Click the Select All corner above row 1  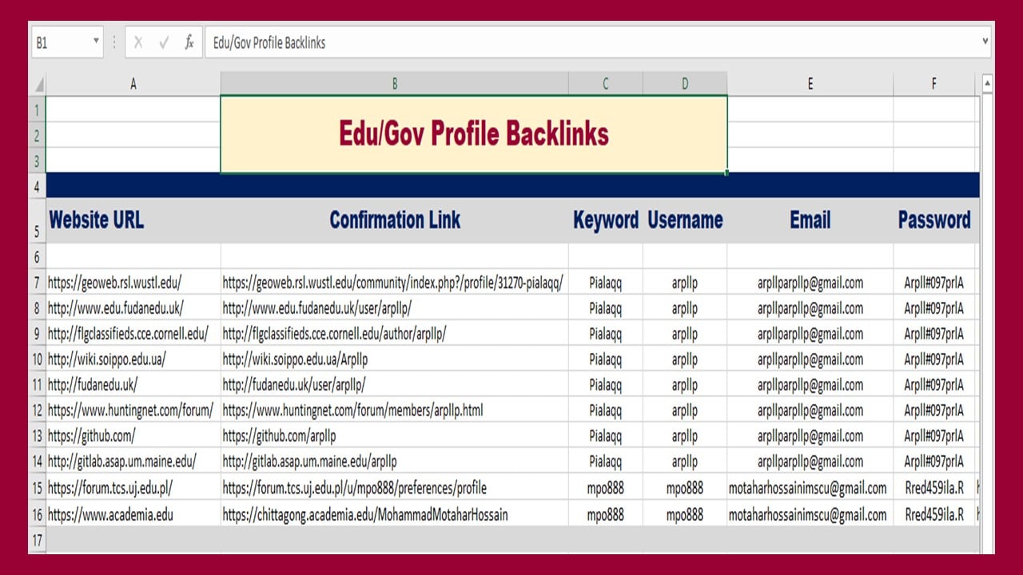click(37, 83)
